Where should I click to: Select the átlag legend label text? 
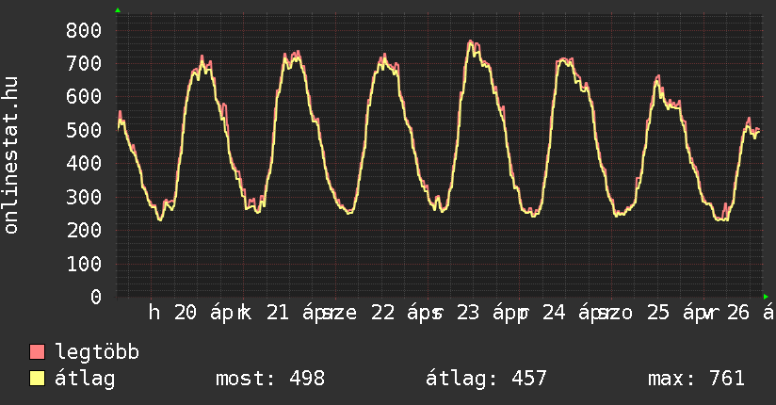click(x=86, y=379)
